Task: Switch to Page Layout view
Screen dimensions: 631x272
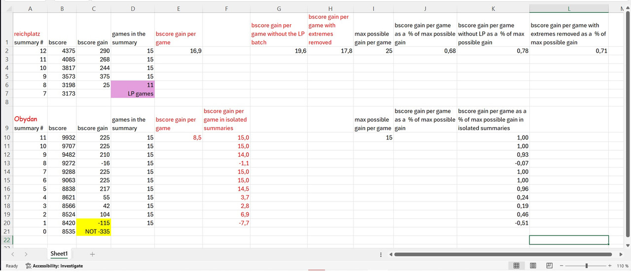Action: point(533,266)
